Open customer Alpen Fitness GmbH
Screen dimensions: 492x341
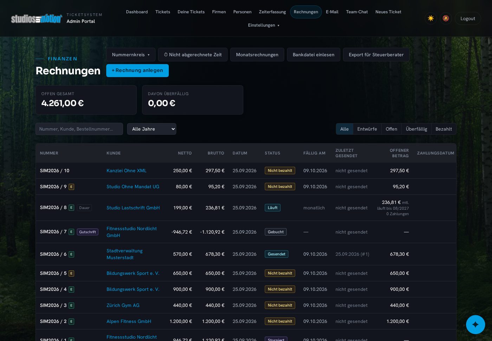129,321
